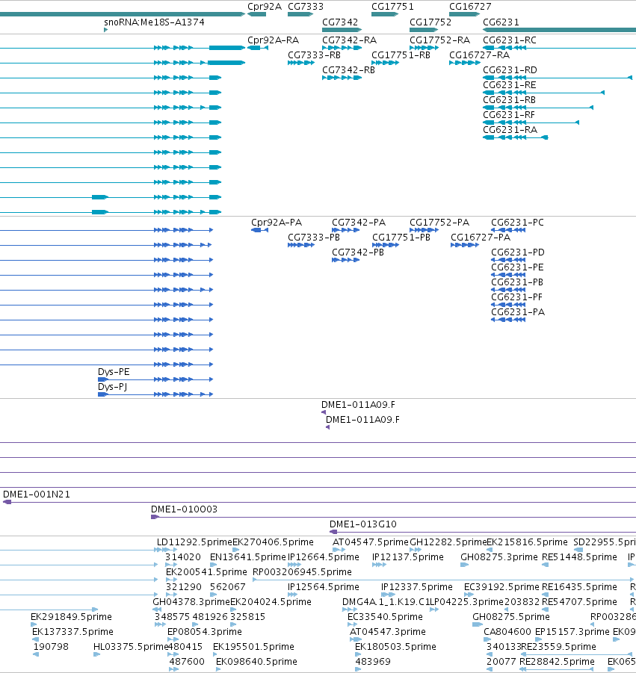636x673 pixels.
Task: Click the CG6231-PF protein label
Action: (x=516, y=297)
